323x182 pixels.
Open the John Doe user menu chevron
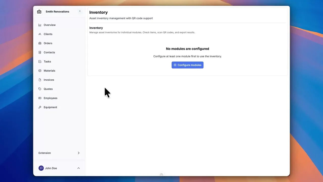(x=78, y=168)
